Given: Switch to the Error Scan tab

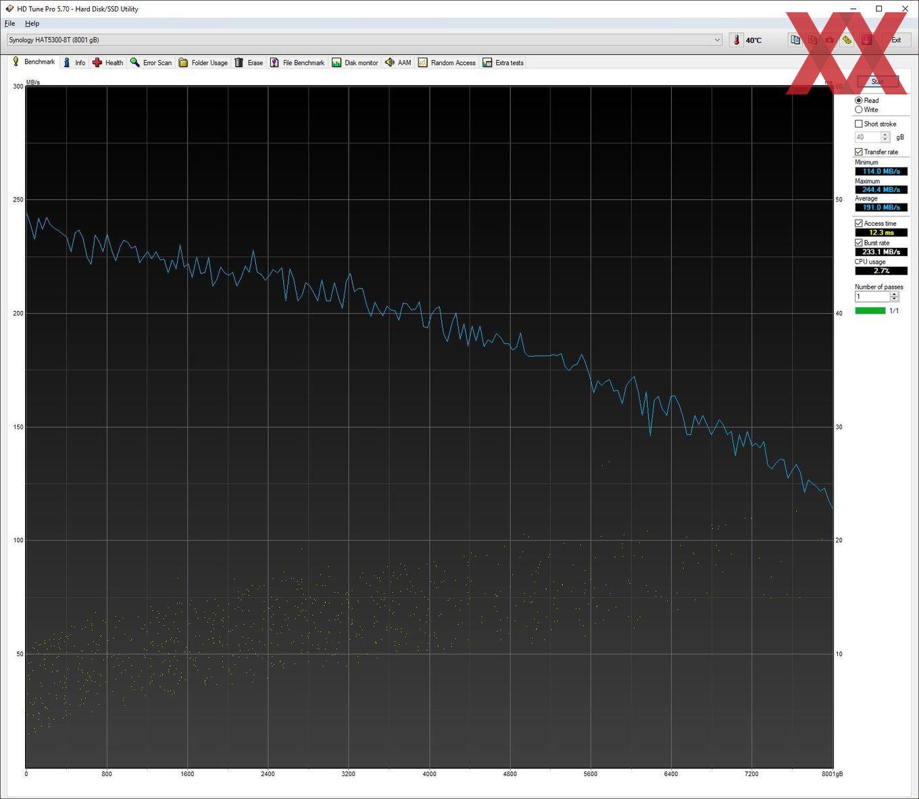Looking at the screenshot, I should 151,63.
